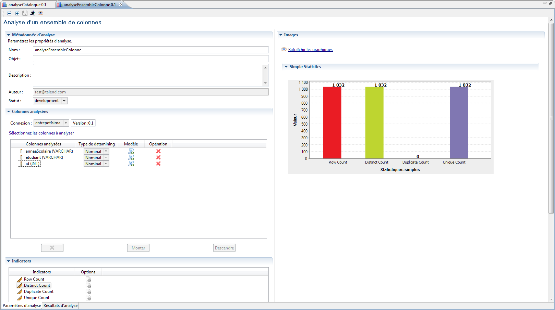Click the save floppy disk toolbar icon
The image size is (555, 310).
point(25,13)
